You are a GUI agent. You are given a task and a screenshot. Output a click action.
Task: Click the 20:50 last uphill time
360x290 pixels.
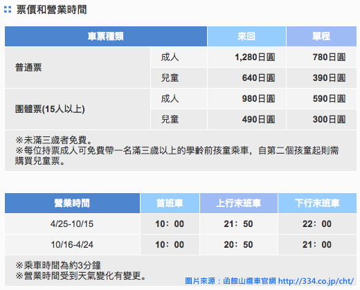point(239,245)
